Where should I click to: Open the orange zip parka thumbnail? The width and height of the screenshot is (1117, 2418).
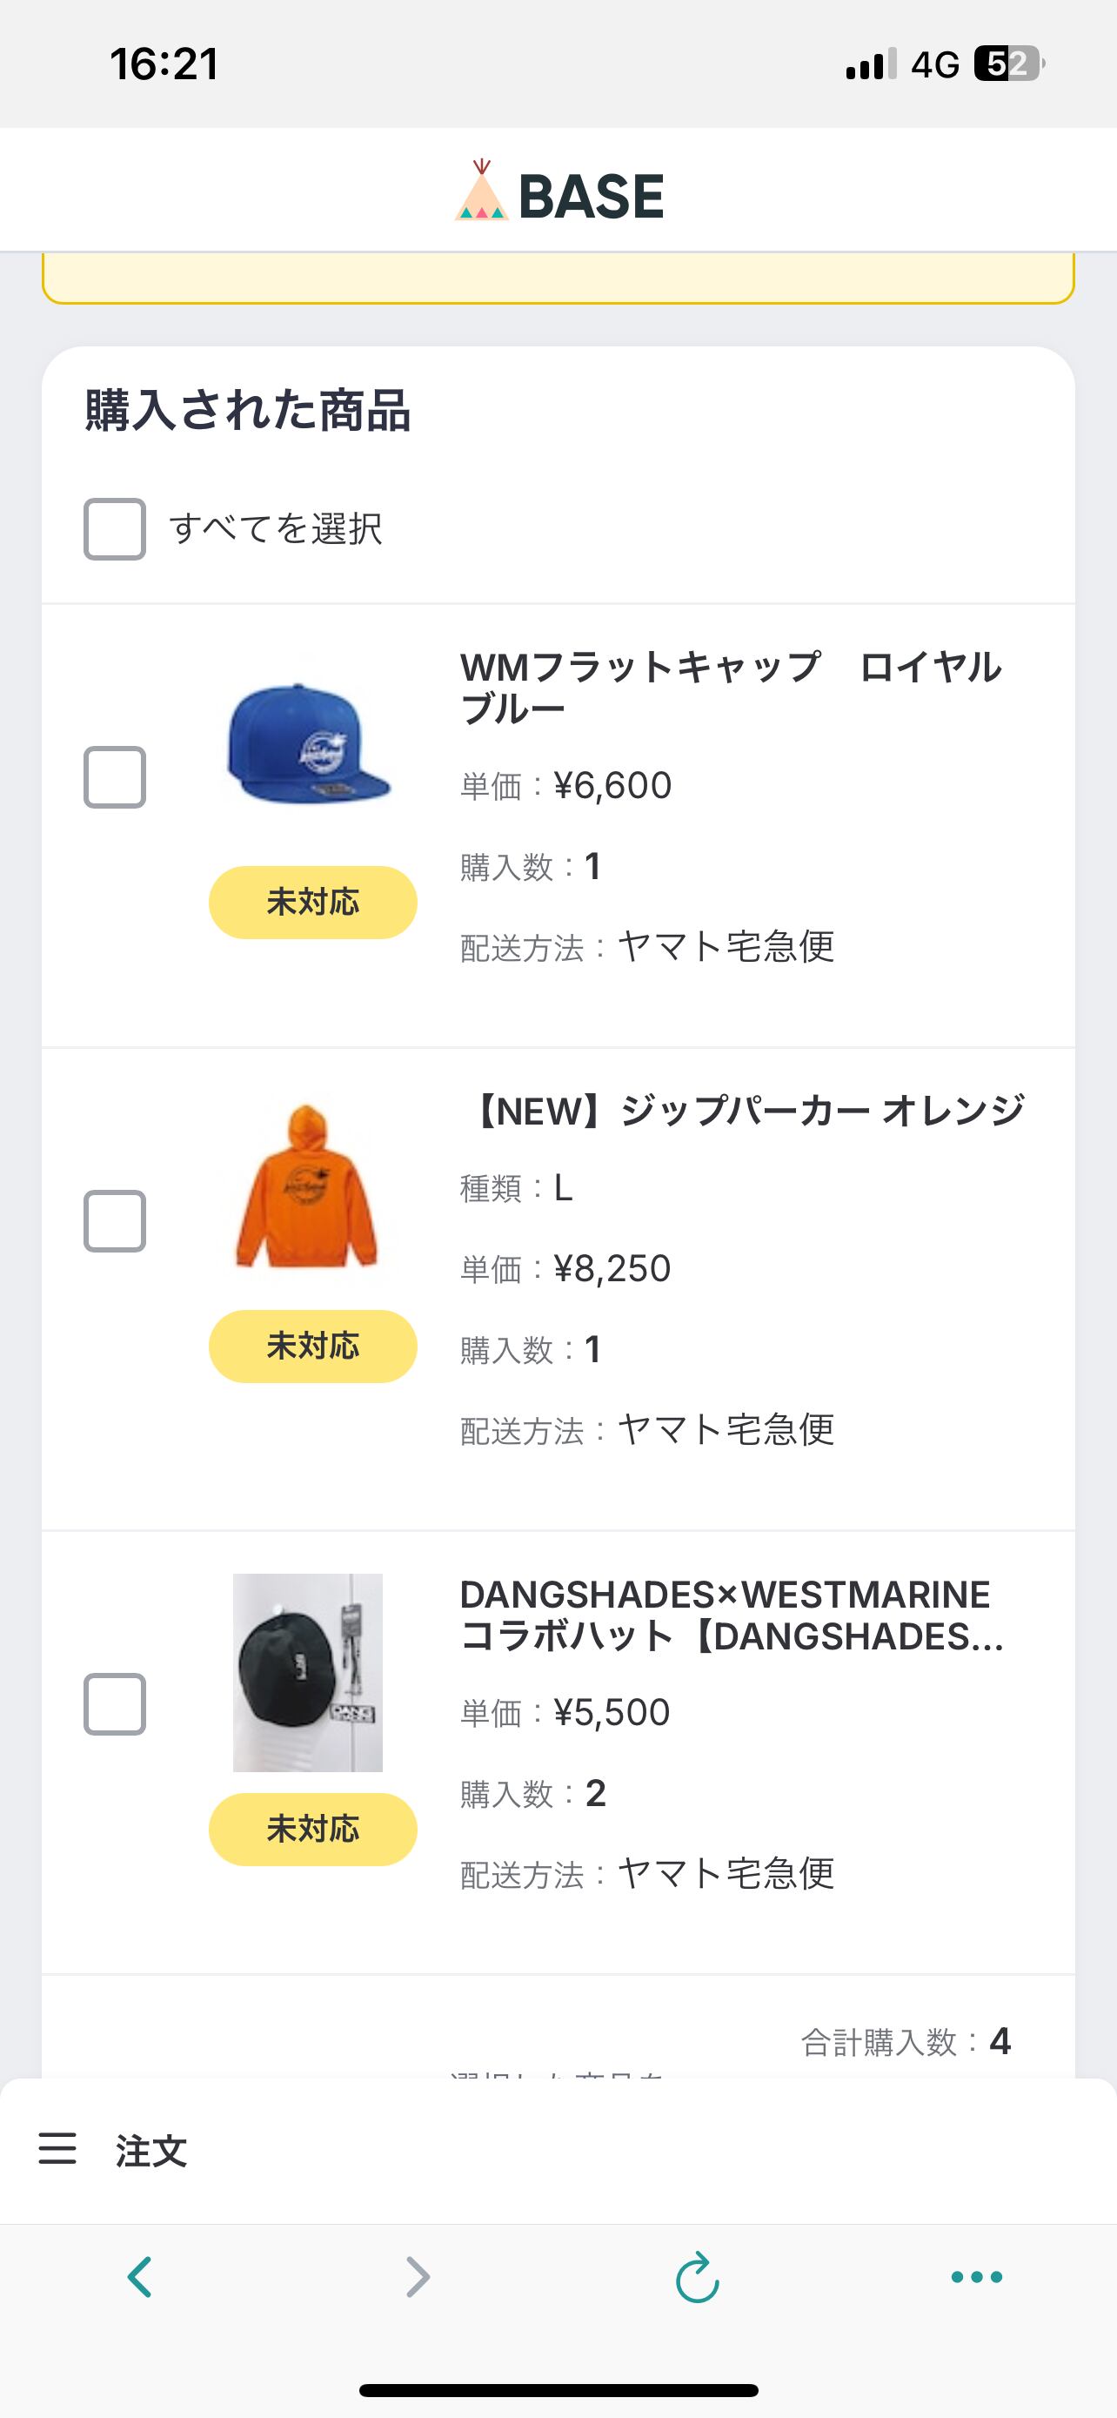click(x=307, y=1185)
